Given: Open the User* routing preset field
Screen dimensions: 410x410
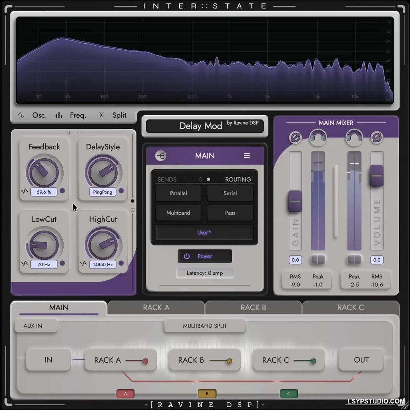Looking at the screenshot, I should 204,233.
